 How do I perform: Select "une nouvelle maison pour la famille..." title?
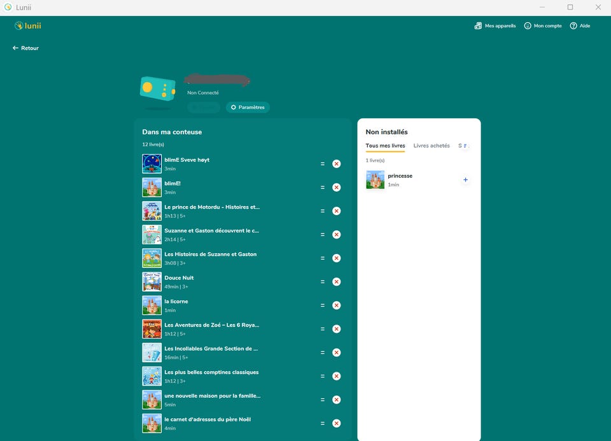click(x=213, y=396)
